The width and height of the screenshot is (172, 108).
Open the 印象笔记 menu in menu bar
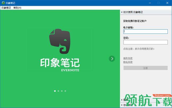[x=6, y=8]
